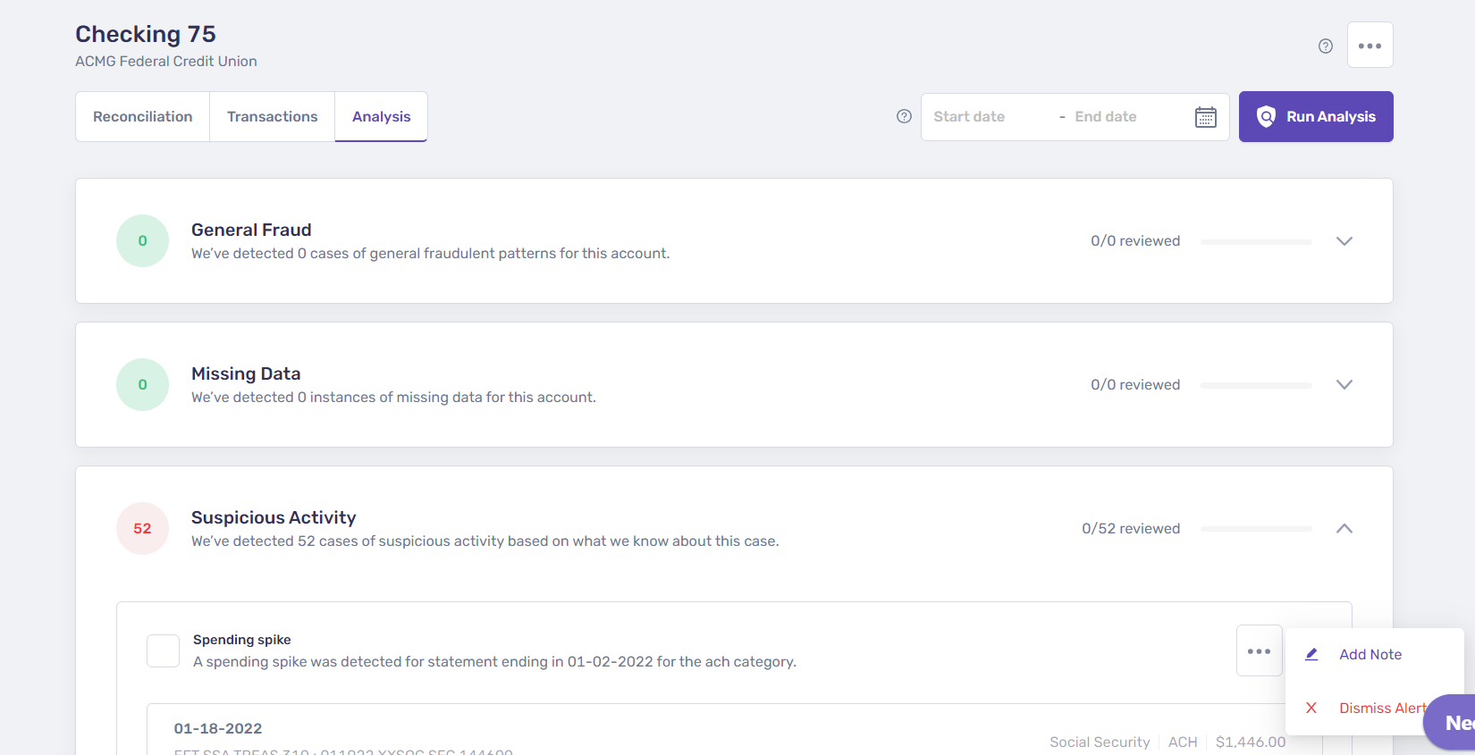Expand the Missing Data section
The height and width of the screenshot is (755, 1475).
point(1344,385)
